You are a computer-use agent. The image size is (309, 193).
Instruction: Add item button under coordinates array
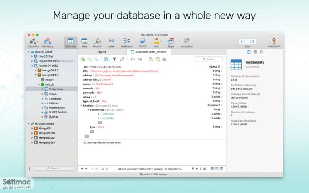click(100, 123)
